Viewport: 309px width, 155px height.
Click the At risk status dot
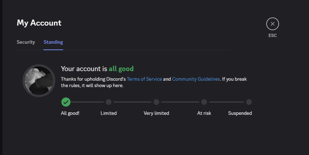point(204,102)
